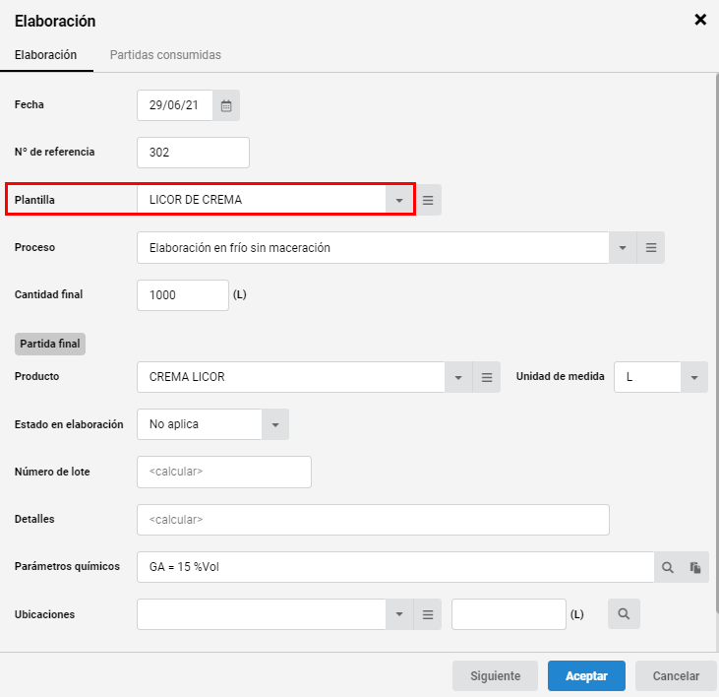This screenshot has width=719, height=697.
Task: Focus the Número de lote field
Action: coord(224,472)
